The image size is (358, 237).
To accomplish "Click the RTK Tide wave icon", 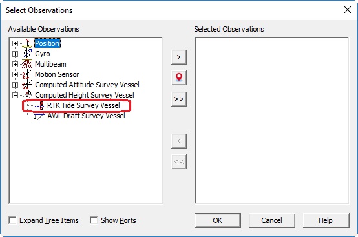I will (x=39, y=105).
